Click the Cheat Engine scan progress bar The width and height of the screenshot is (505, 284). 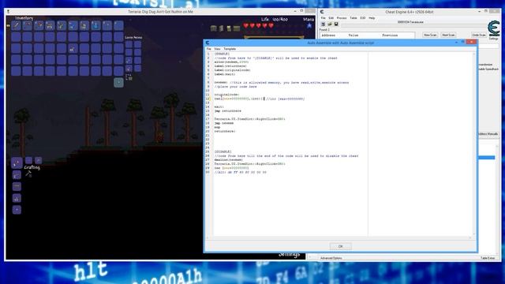click(413, 24)
